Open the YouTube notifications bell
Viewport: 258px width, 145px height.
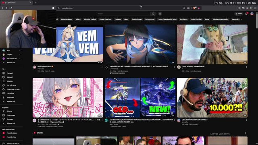[x=246, y=14]
